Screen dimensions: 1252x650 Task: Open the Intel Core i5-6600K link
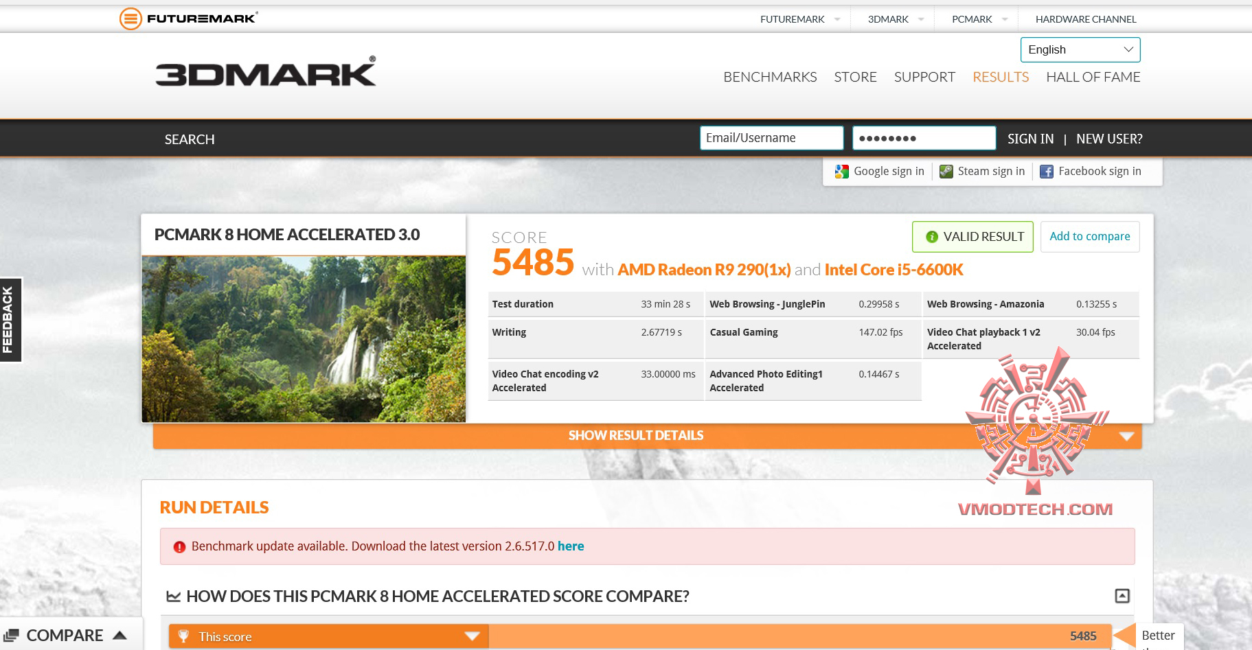(x=894, y=270)
